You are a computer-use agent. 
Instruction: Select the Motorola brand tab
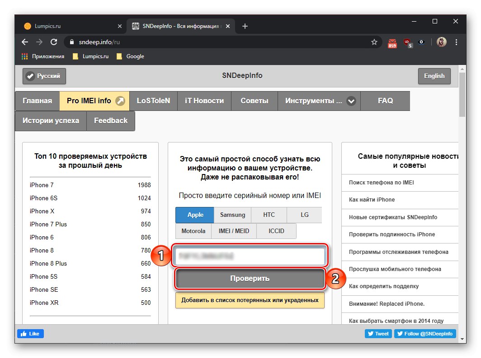pyautogui.click(x=193, y=231)
